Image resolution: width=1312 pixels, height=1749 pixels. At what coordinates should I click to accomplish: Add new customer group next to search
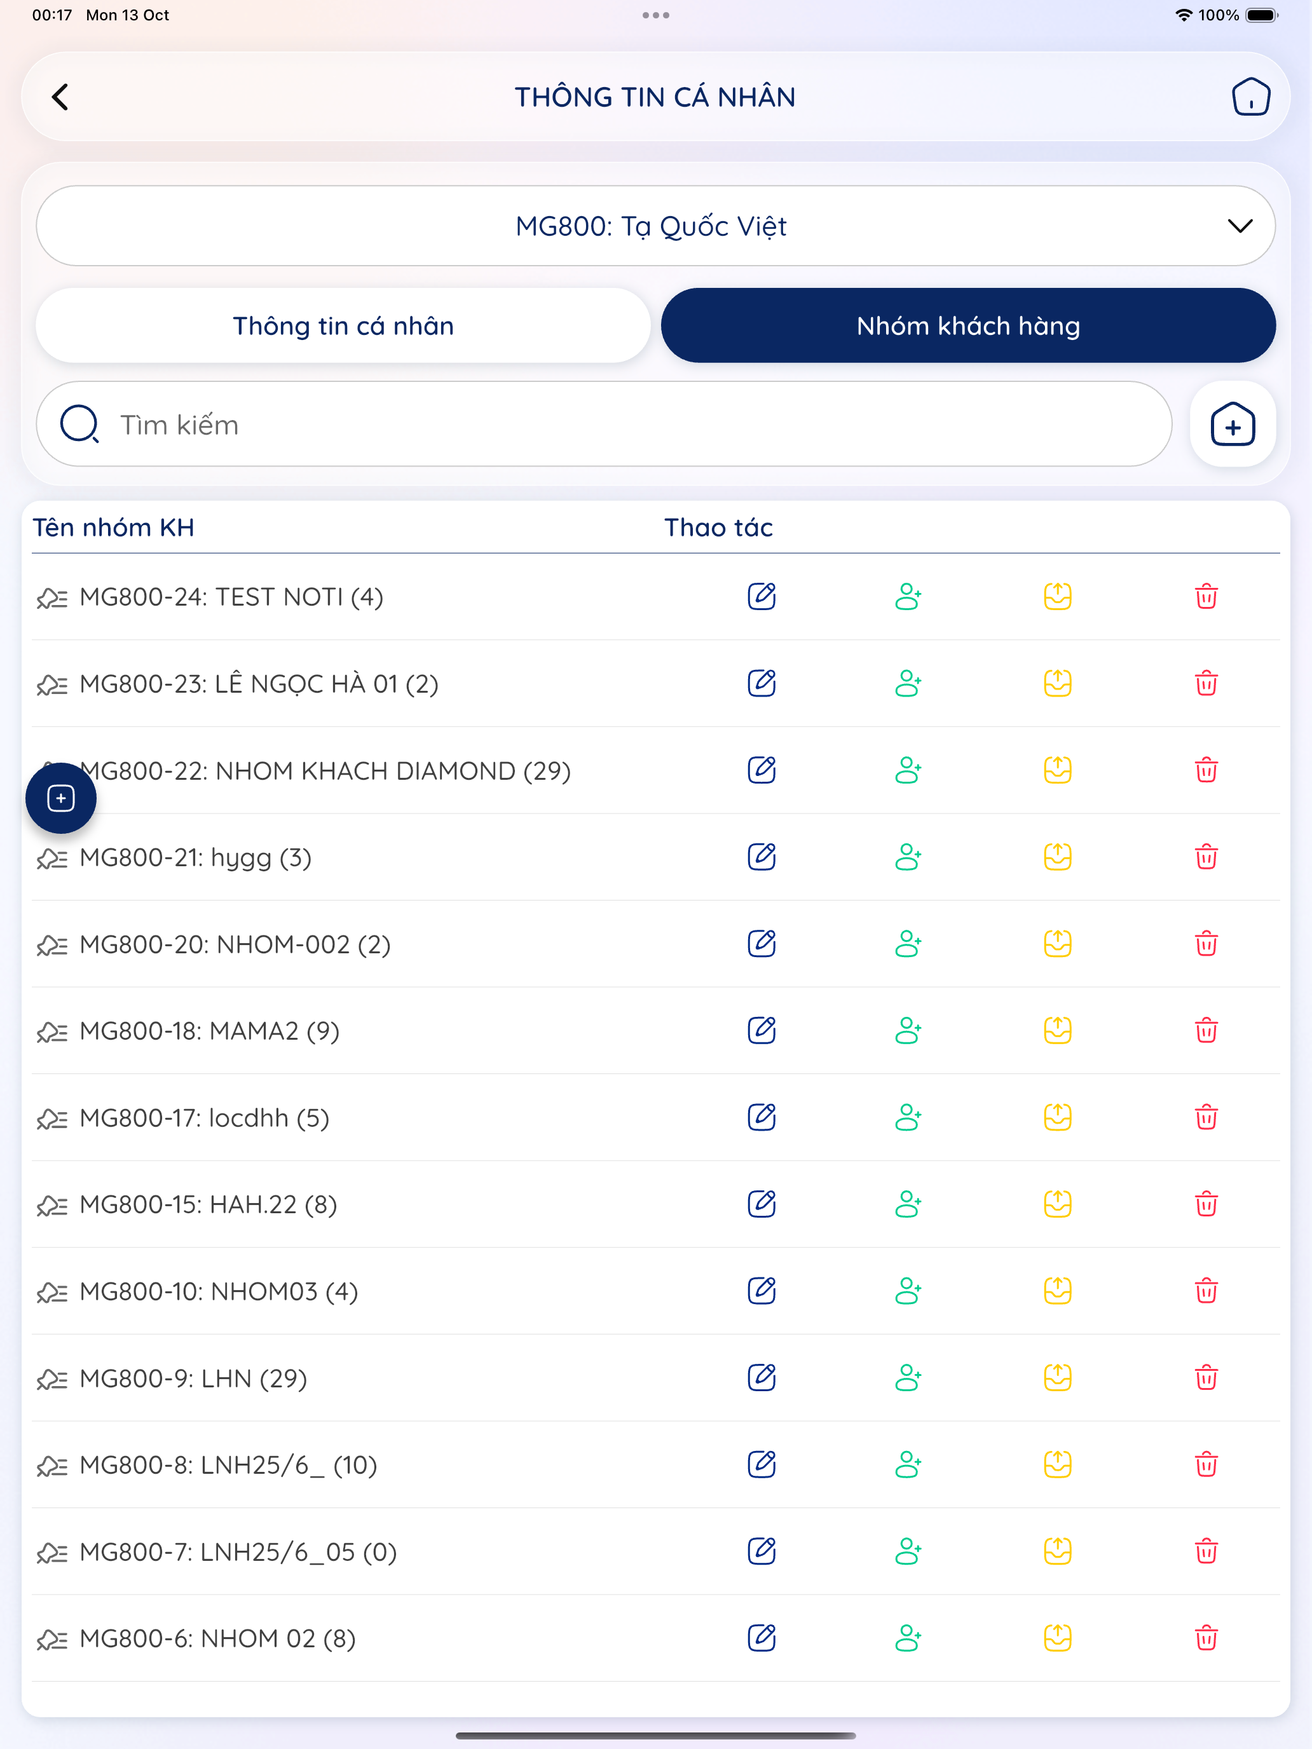(1232, 425)
